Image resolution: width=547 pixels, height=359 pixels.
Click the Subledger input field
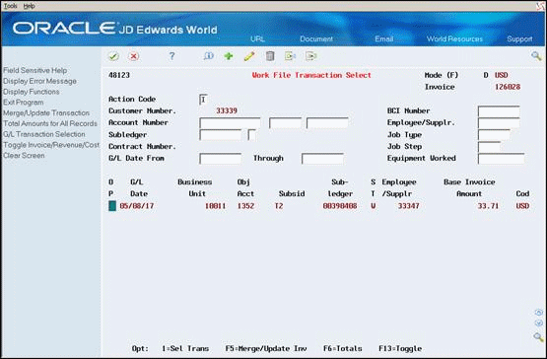click(x=220, y=135)
